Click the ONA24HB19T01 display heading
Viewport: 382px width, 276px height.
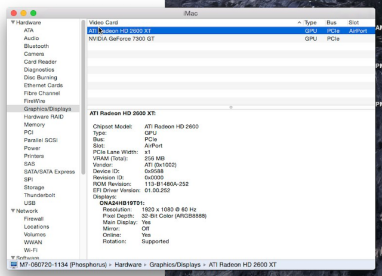122,203
